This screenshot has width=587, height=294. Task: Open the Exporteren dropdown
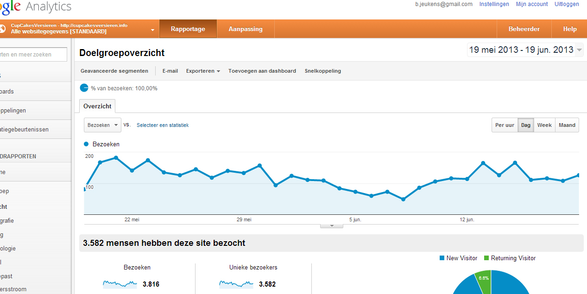point(203,71)
